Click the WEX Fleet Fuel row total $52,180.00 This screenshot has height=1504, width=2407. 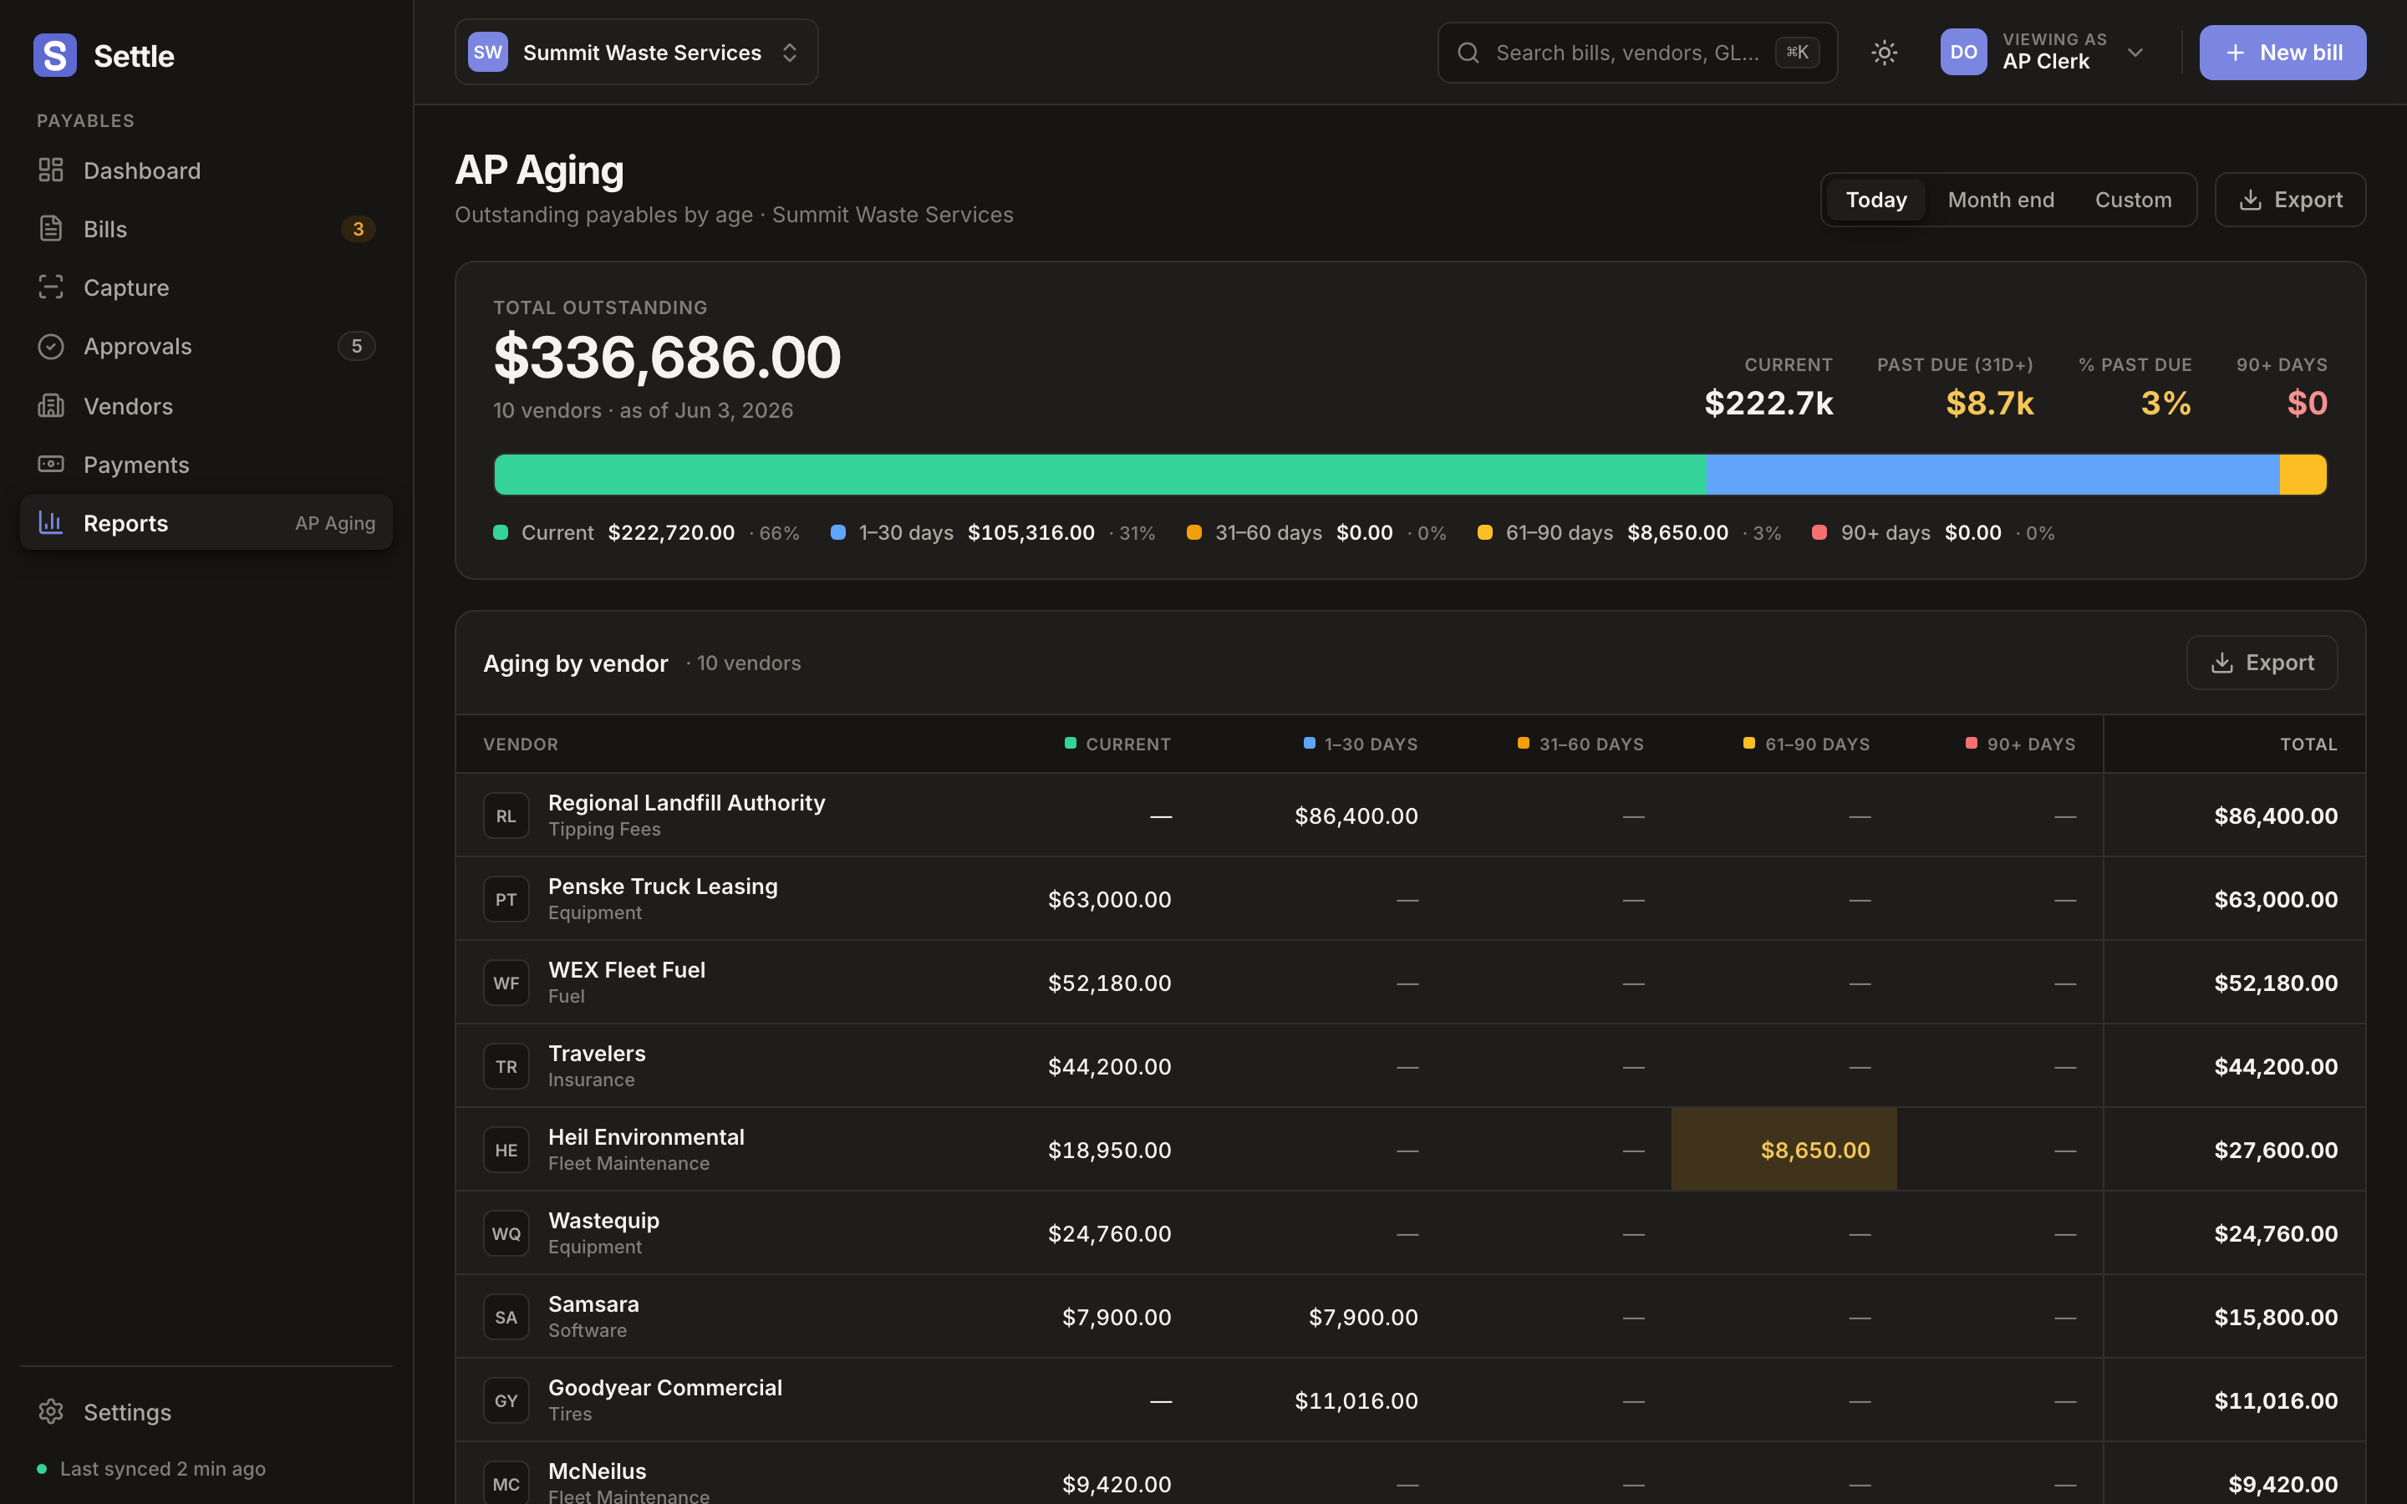(x=2276, y=983)
